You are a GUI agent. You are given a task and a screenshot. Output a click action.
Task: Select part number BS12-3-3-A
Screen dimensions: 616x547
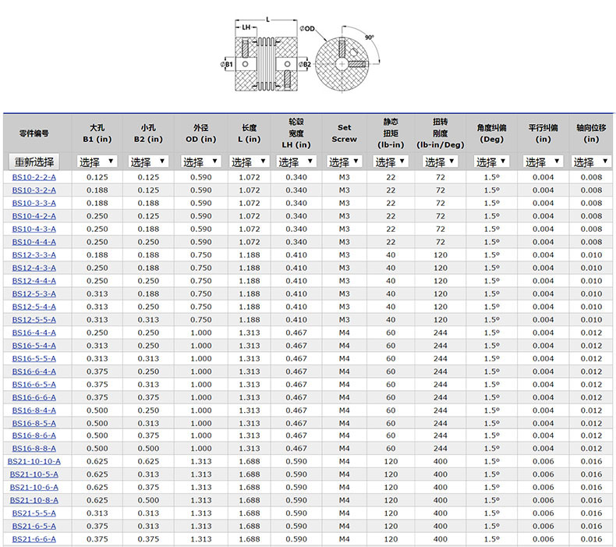(34, 255)
